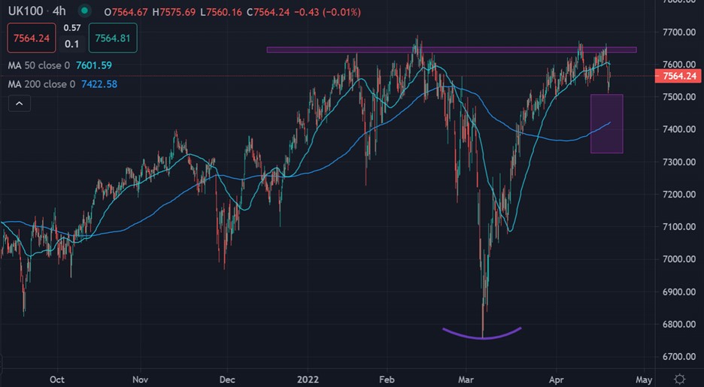The height and width of the screenshot is (387, 704).
Task: Click the MA 200 value 7422.58
Action: (x=99, y=84)
